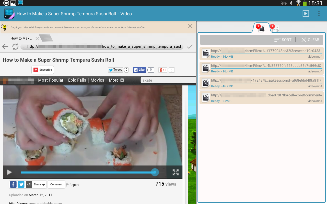
Task: Switch to the second tab with badge 1
Action: click(275, 28)
